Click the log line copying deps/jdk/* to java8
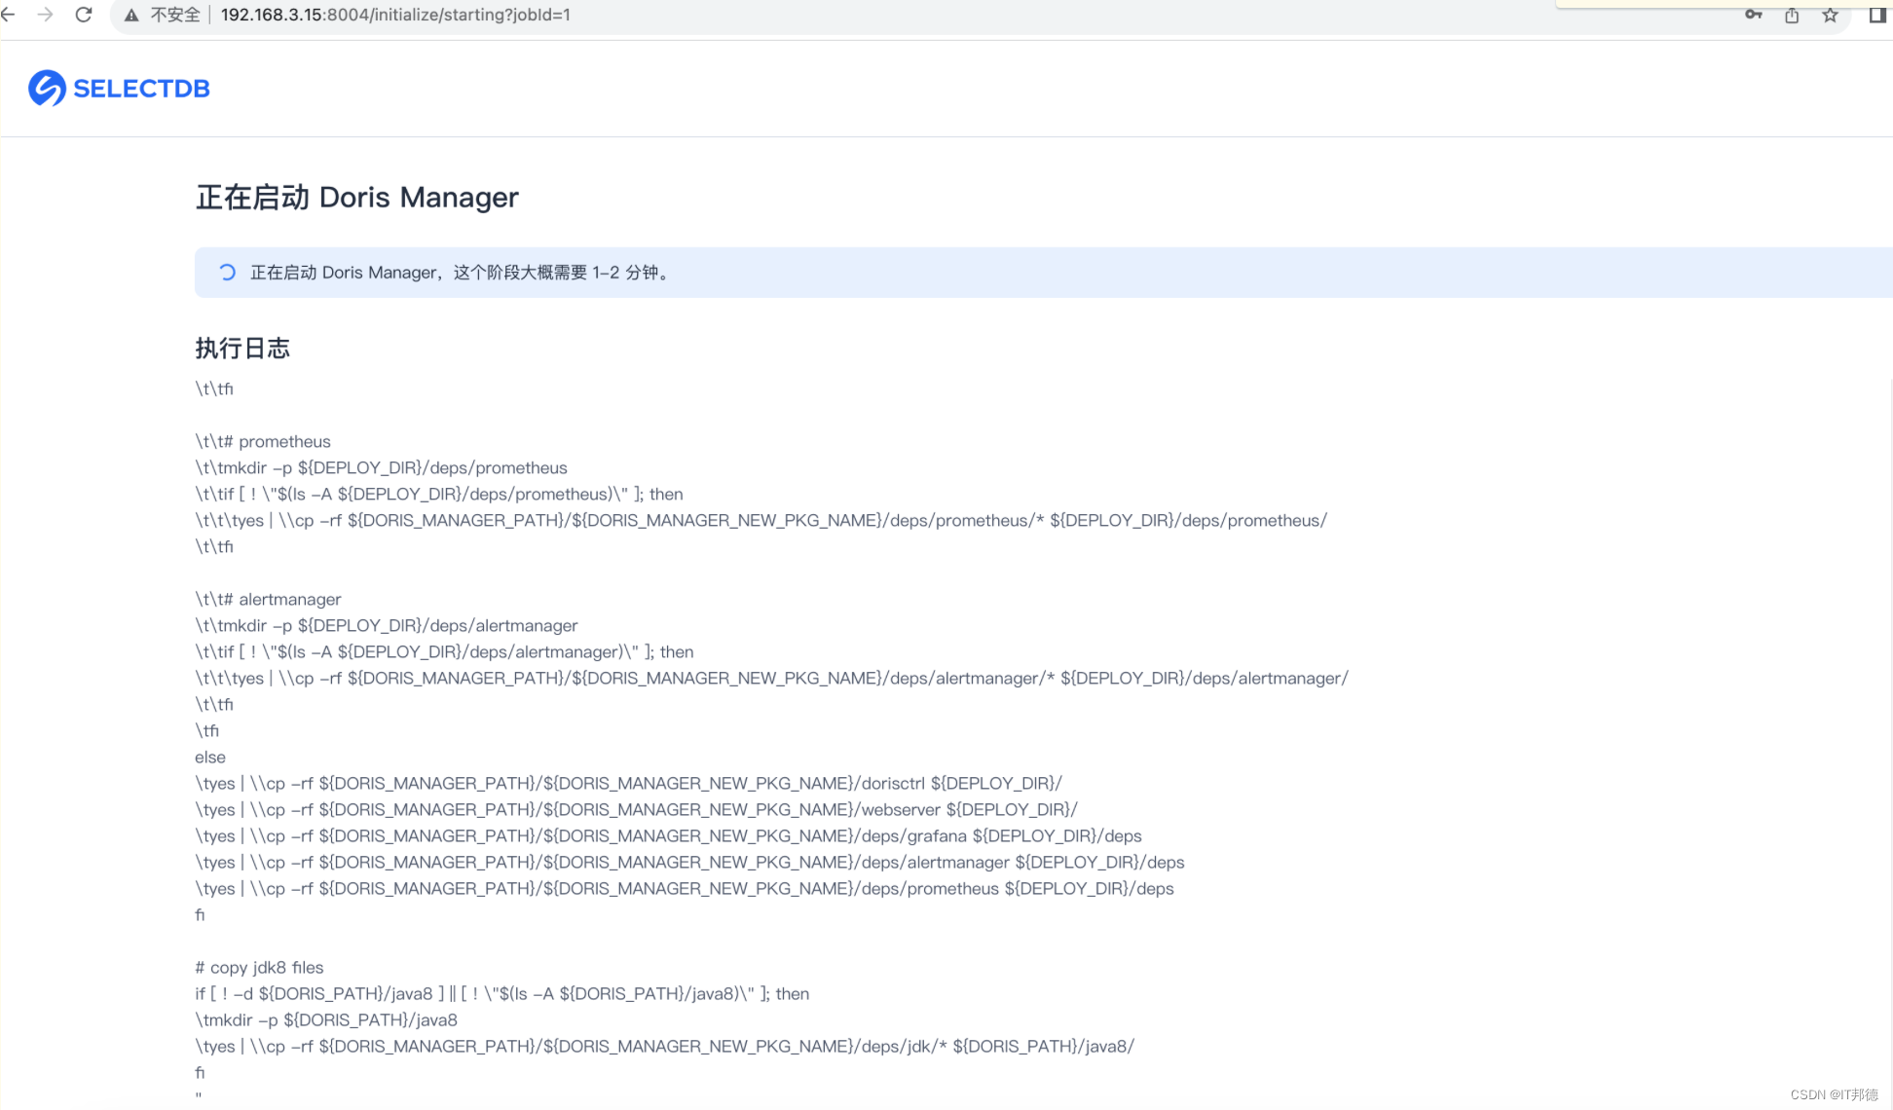 pos(664,1047)
